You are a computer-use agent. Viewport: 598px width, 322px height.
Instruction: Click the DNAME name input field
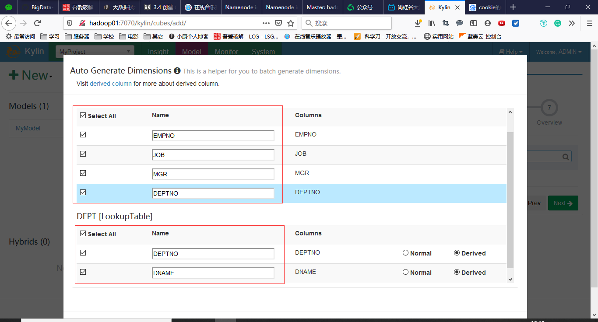tap(213, 273)
